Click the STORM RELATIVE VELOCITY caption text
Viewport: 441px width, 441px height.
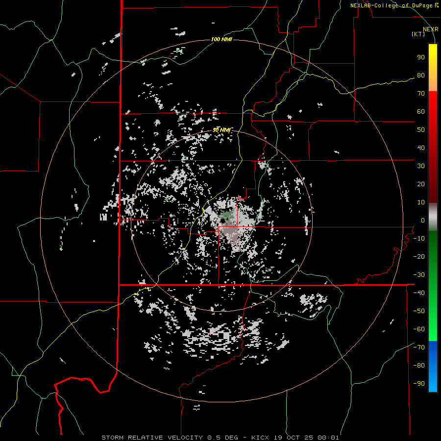point(152,438)
